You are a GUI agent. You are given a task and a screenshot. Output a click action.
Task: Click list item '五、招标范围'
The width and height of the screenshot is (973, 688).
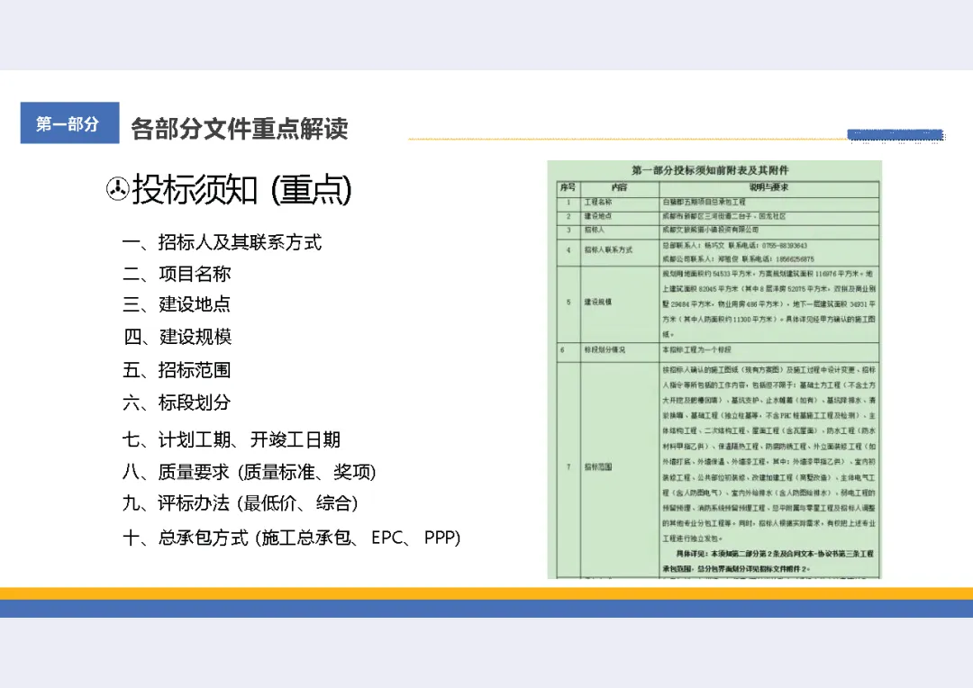click(177, 370)
